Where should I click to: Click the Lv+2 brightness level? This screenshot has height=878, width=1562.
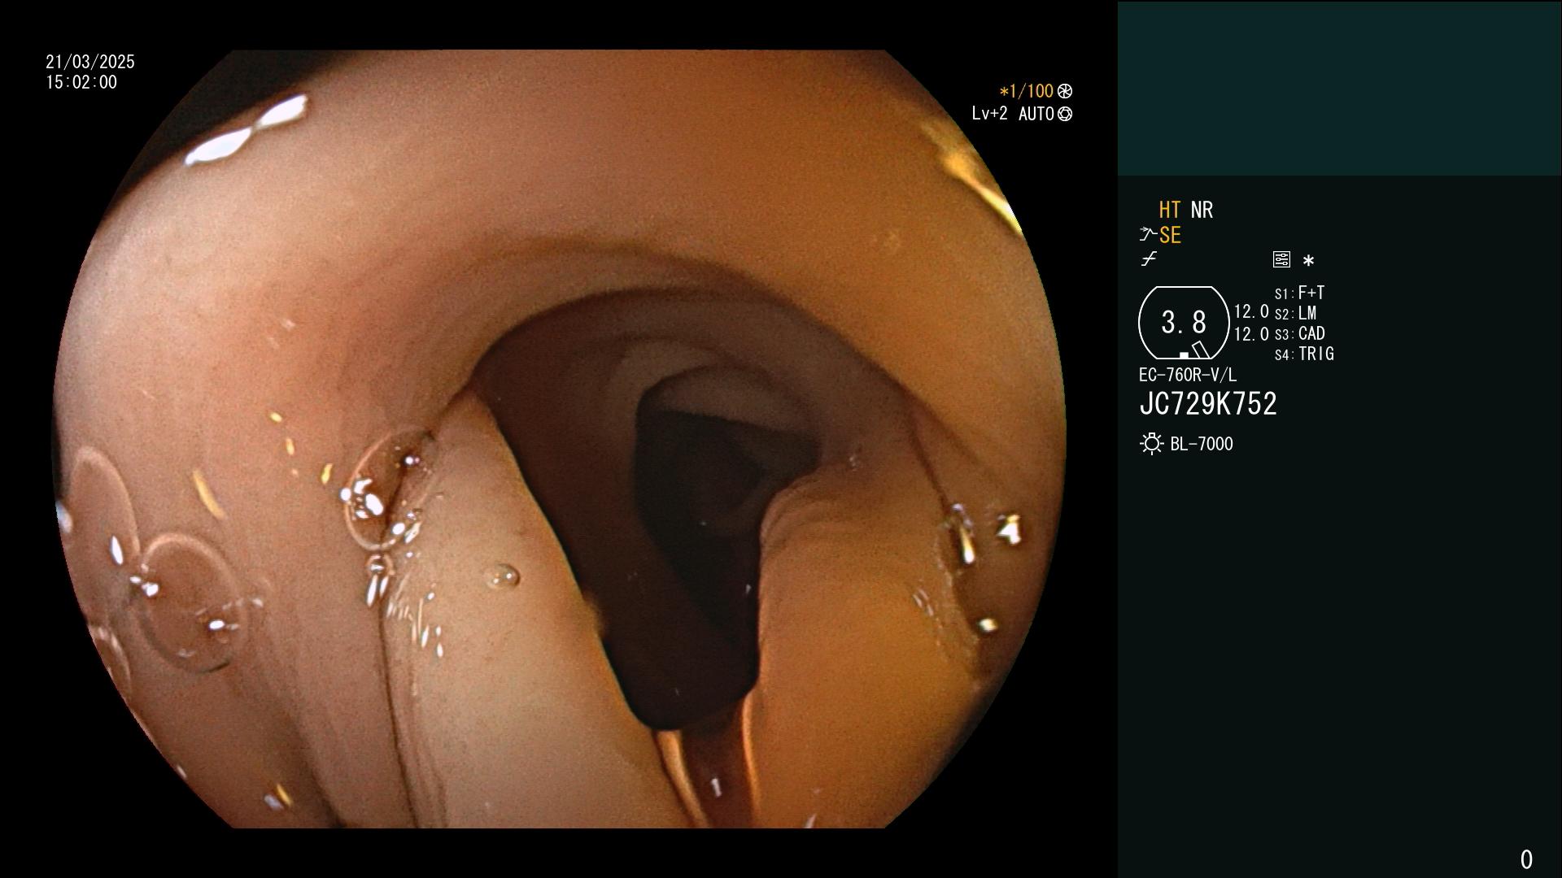pyautogui.click(x=989, y=114)
